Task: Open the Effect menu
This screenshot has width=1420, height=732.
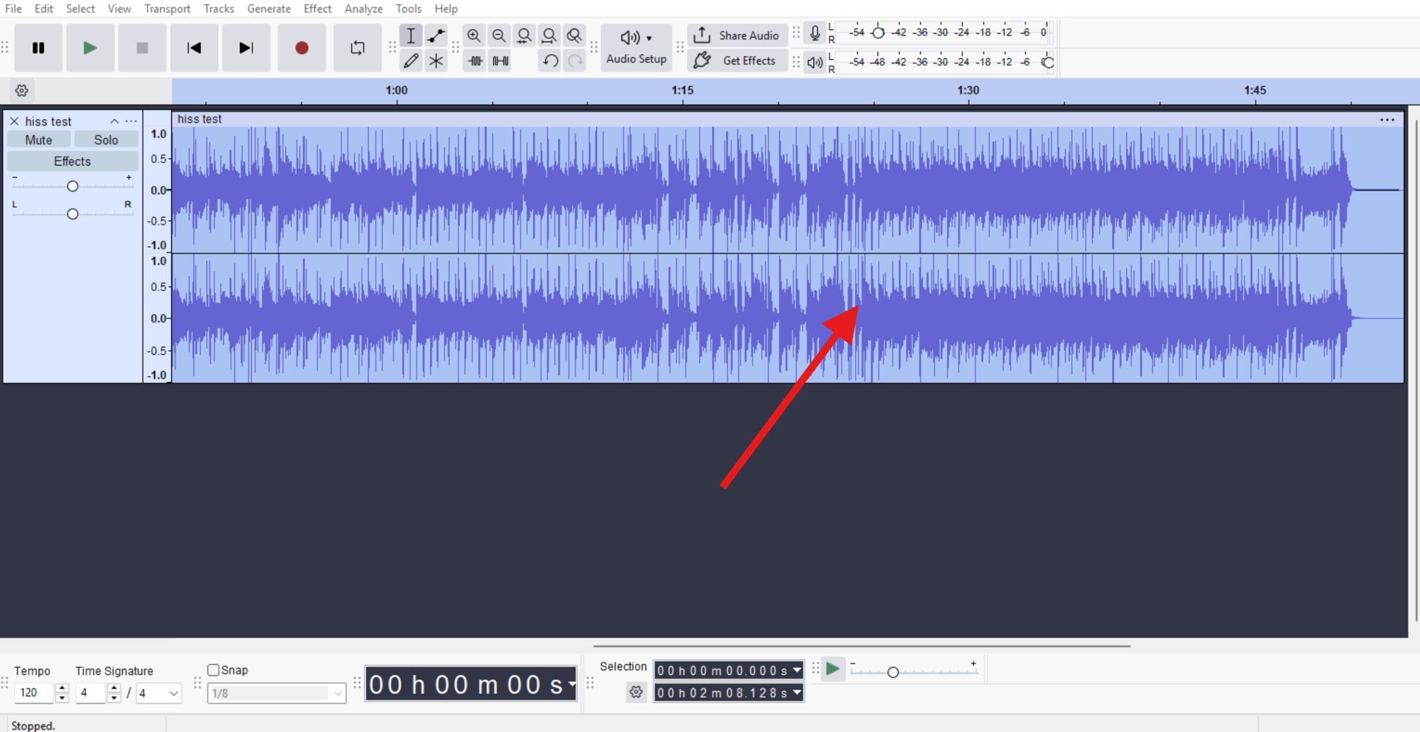Action: 317,8
